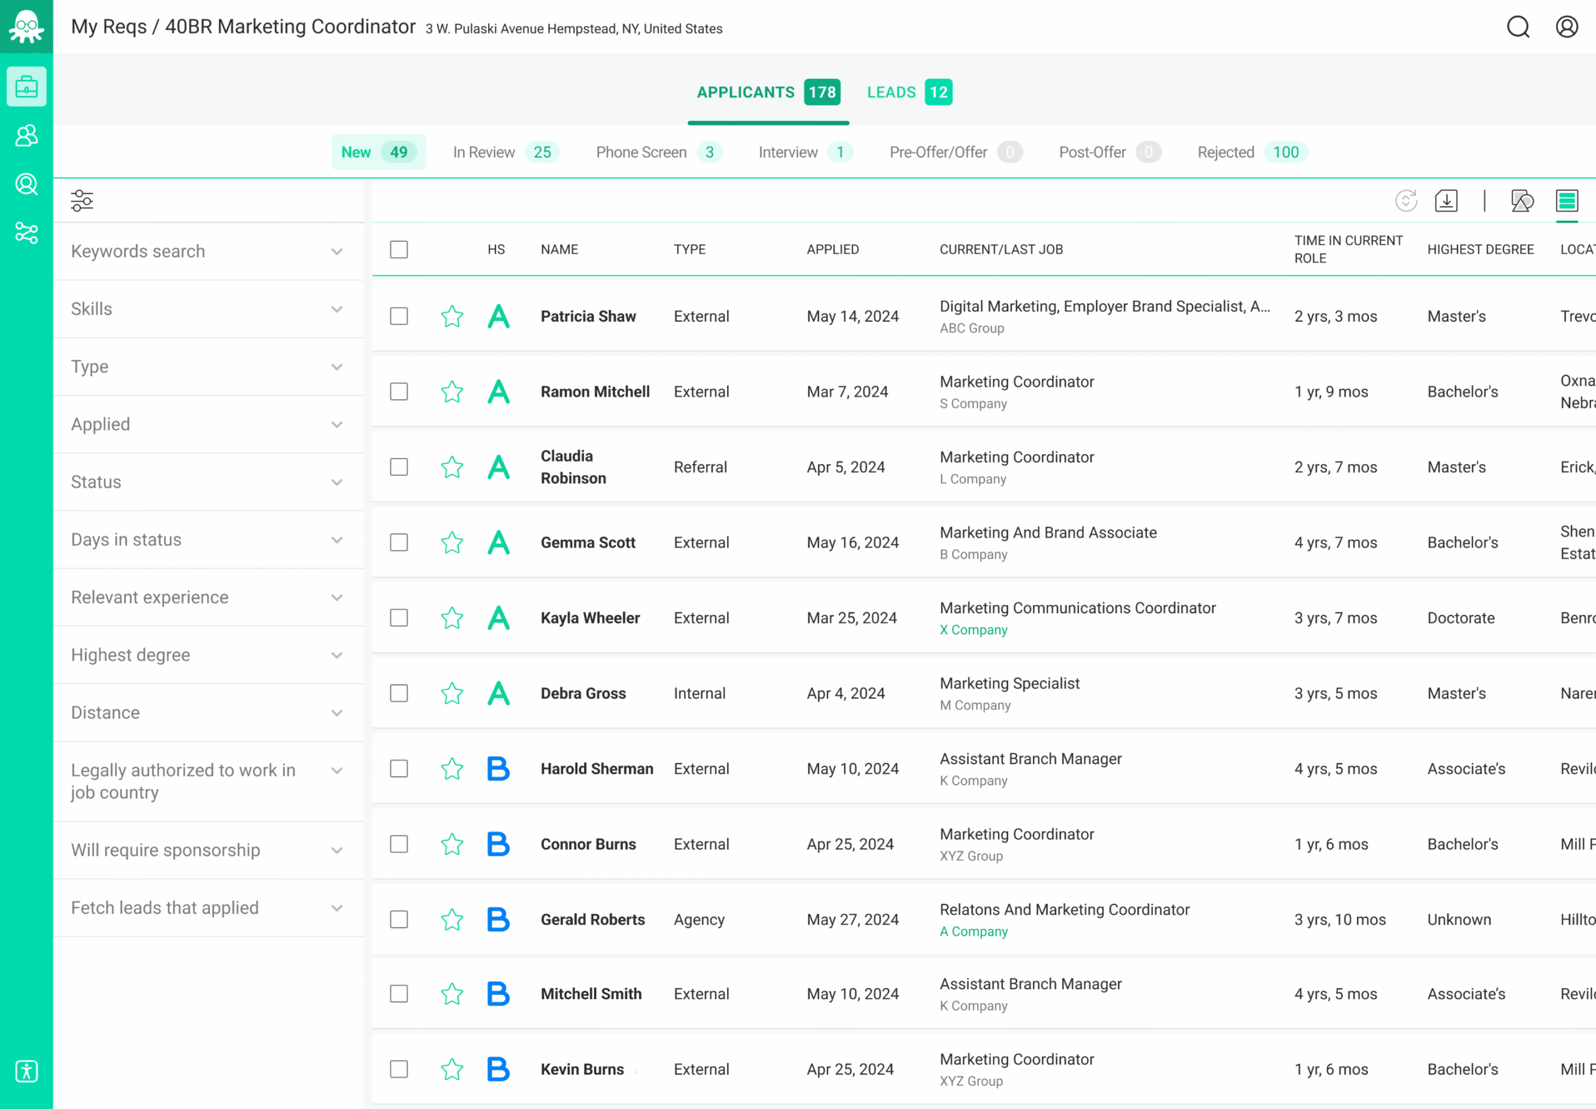Viewport: 1596px width, 1109px height.
Task: Open Gemma Scott's applicant profile
Action: pyautogui.click(x=587, y=543)
